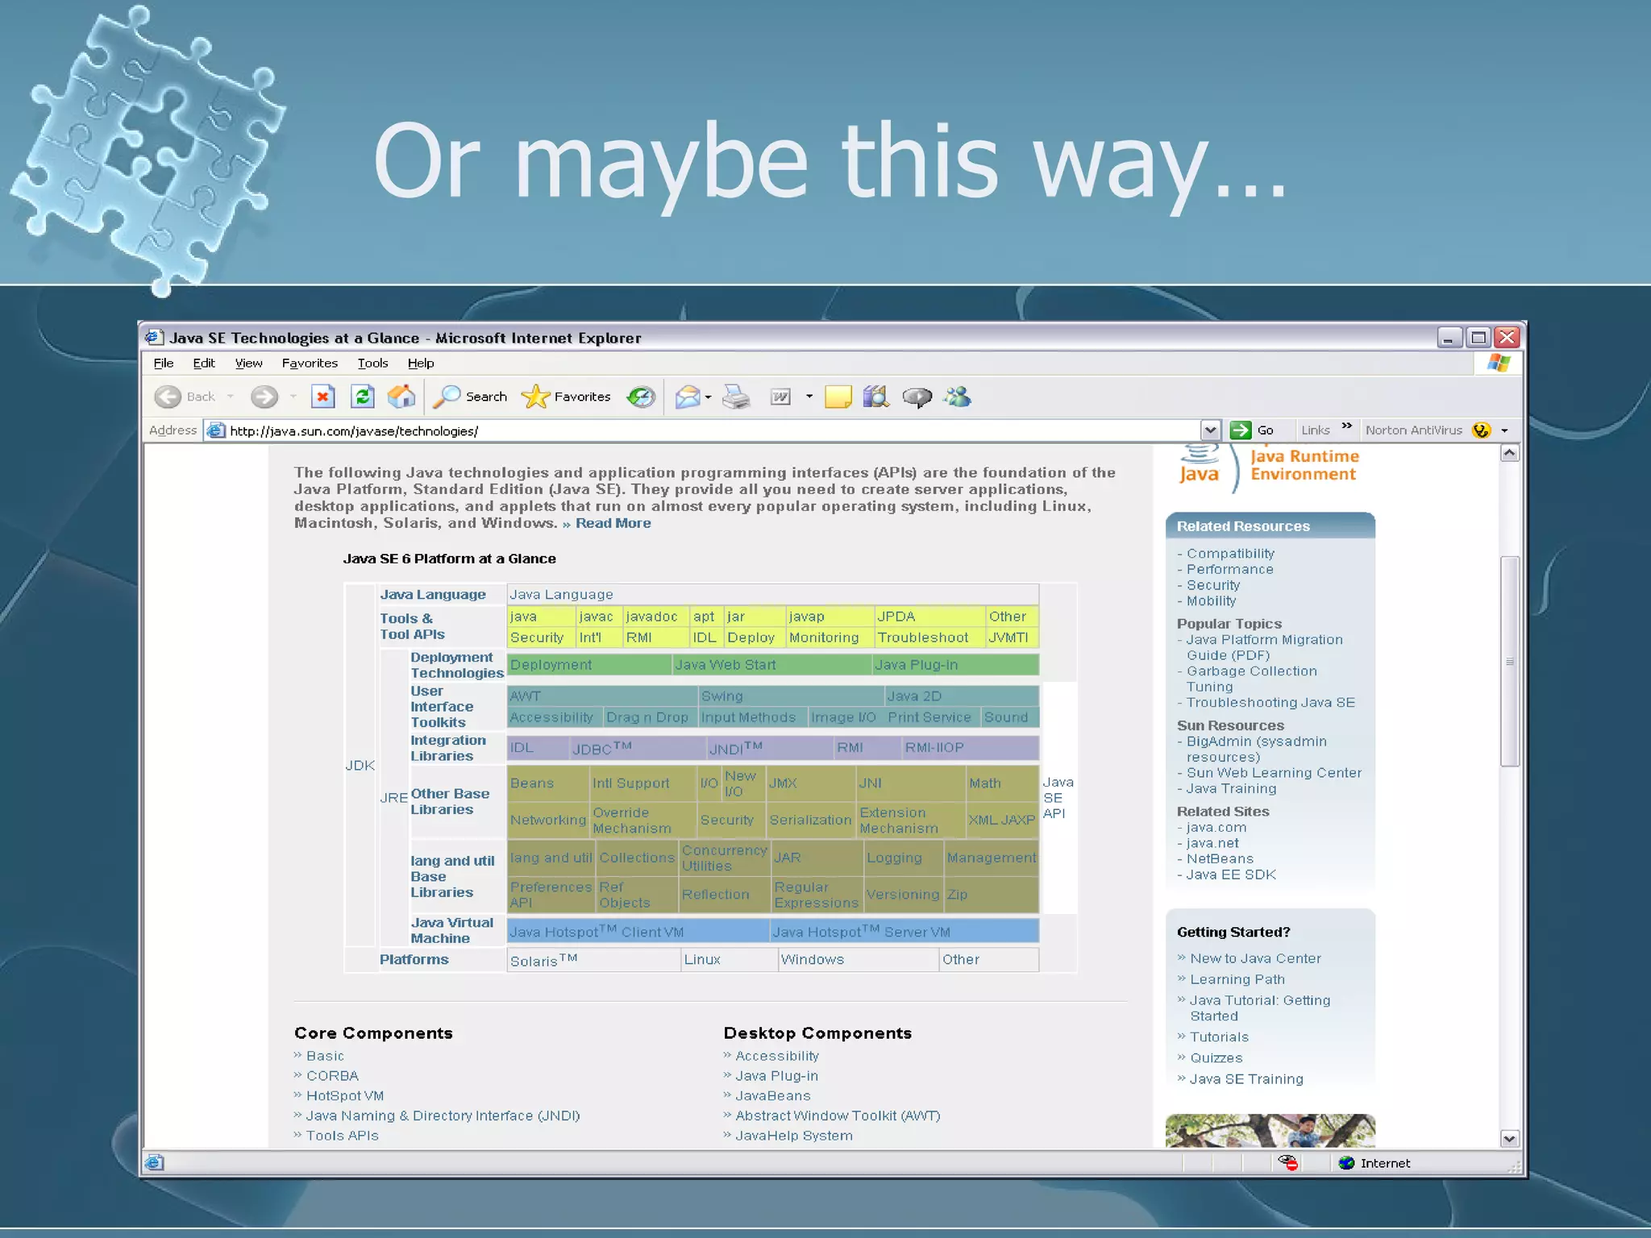Click the Print icon
The image size is (1651, 1238).
point(735,397)
